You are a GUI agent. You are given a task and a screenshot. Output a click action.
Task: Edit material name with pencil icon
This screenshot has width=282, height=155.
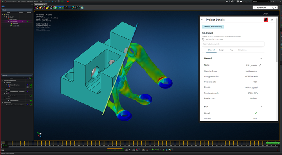260,66
